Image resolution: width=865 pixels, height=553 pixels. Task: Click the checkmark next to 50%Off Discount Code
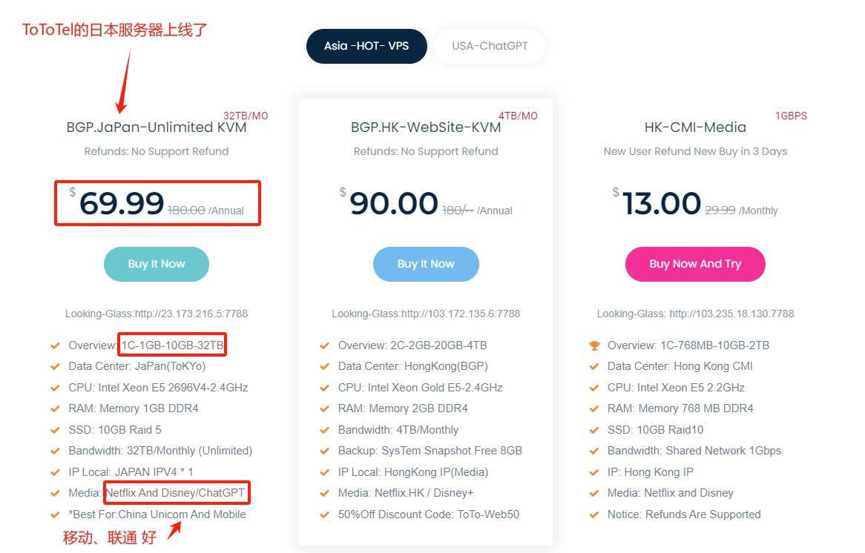[x=324, y=514]
